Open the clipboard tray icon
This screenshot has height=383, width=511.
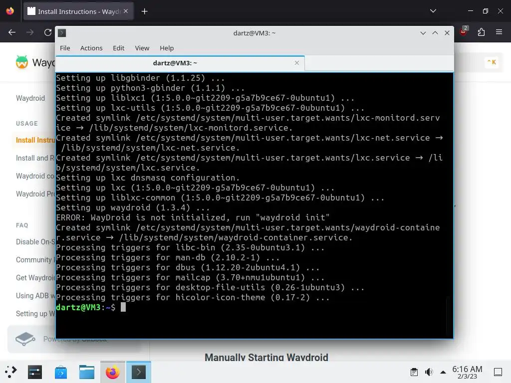pos(414,372)
